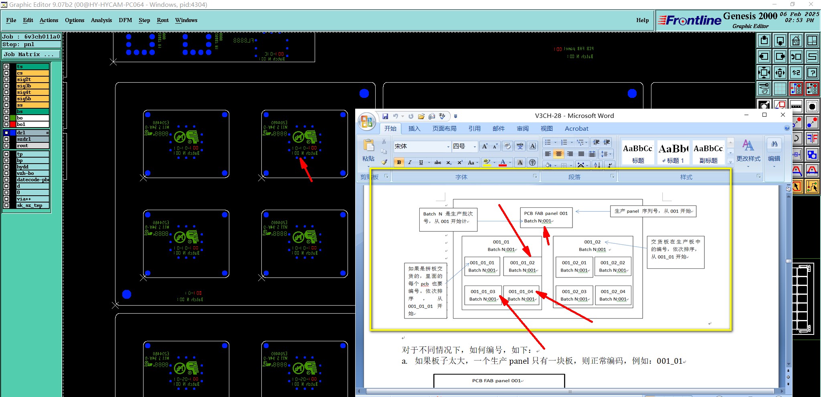Open the Rout menu in Graphic Editor
Viewport: 821px width, 397px height.
163,20
